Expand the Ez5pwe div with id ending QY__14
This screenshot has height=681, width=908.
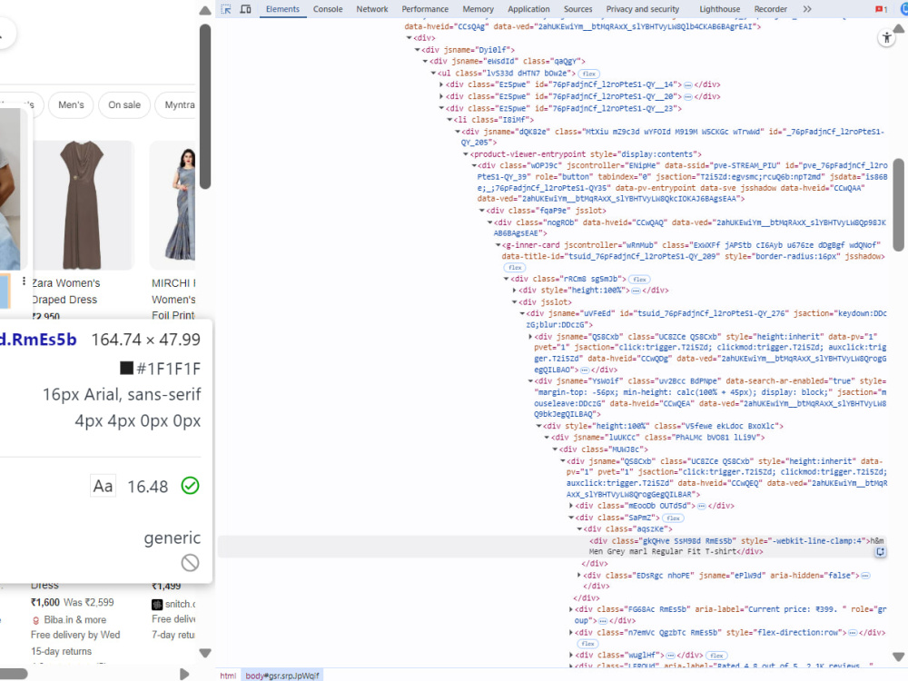441,85
